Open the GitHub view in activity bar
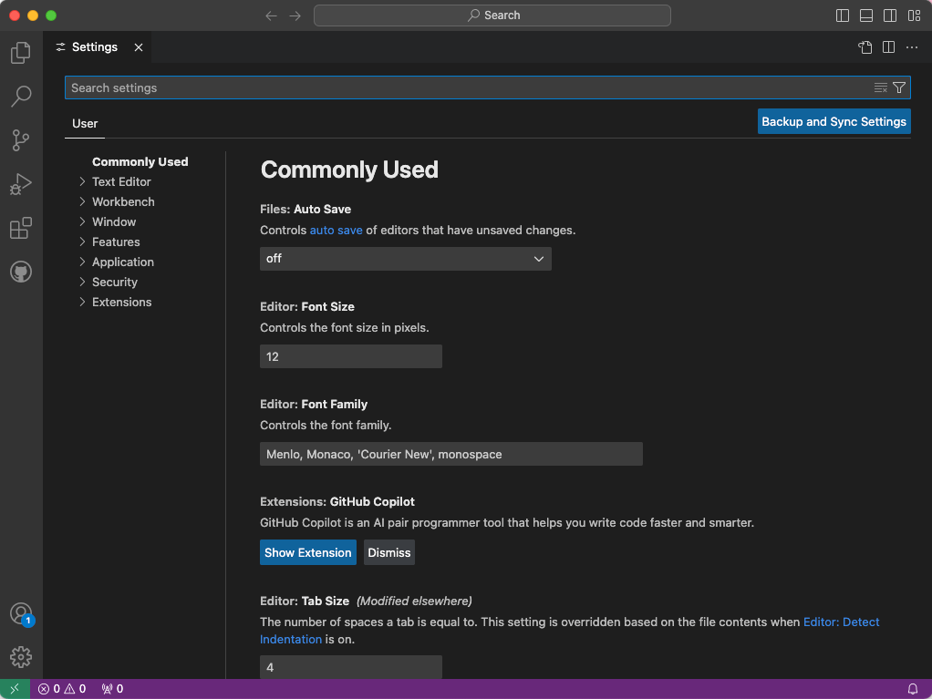Viewport: 932px width, 699px height. click(x=20, y=272)
